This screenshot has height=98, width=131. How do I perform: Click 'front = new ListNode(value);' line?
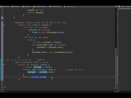click(x=48, y=32)
